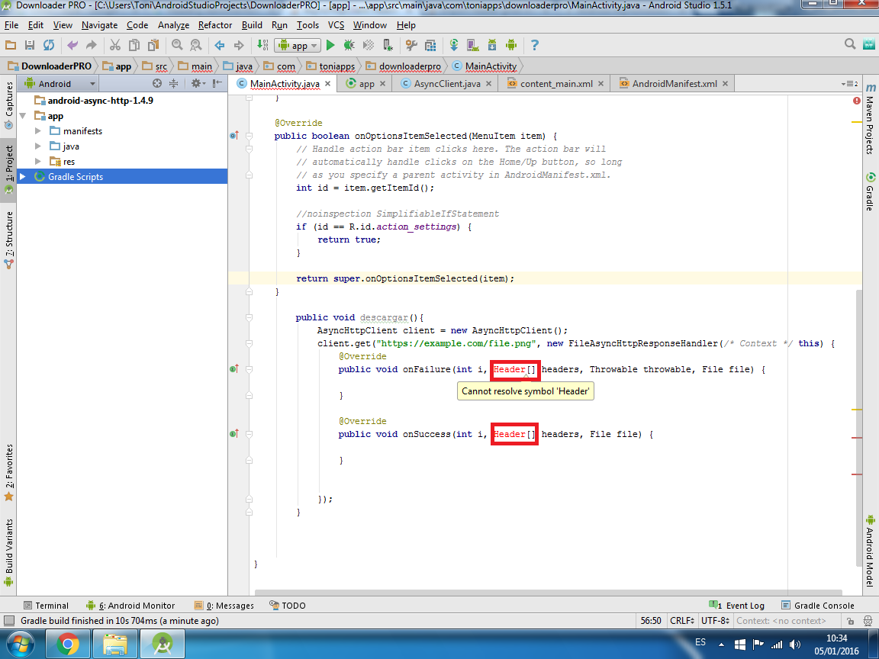Open the AVD Manager icon
This screenshot has width=879, height=659.
472,46
